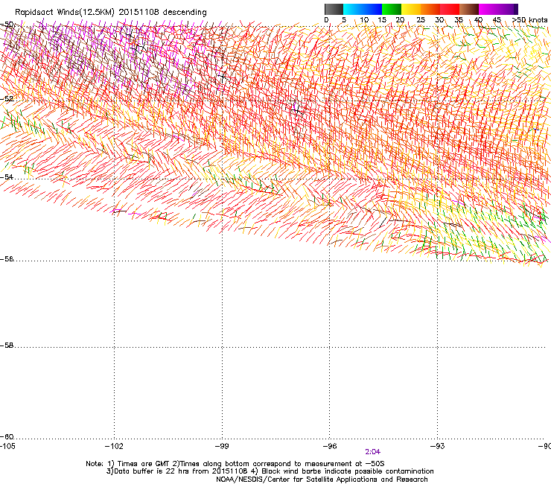Viewport: 551px width, 484px height.
Task: Click the longitude label -102
Action: (x=114, y=446)
